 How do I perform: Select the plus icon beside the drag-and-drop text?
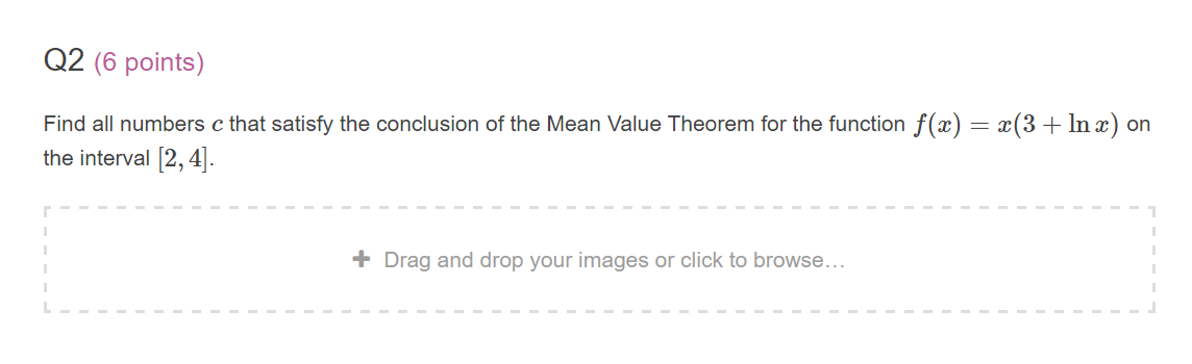[x=362, y=260]
